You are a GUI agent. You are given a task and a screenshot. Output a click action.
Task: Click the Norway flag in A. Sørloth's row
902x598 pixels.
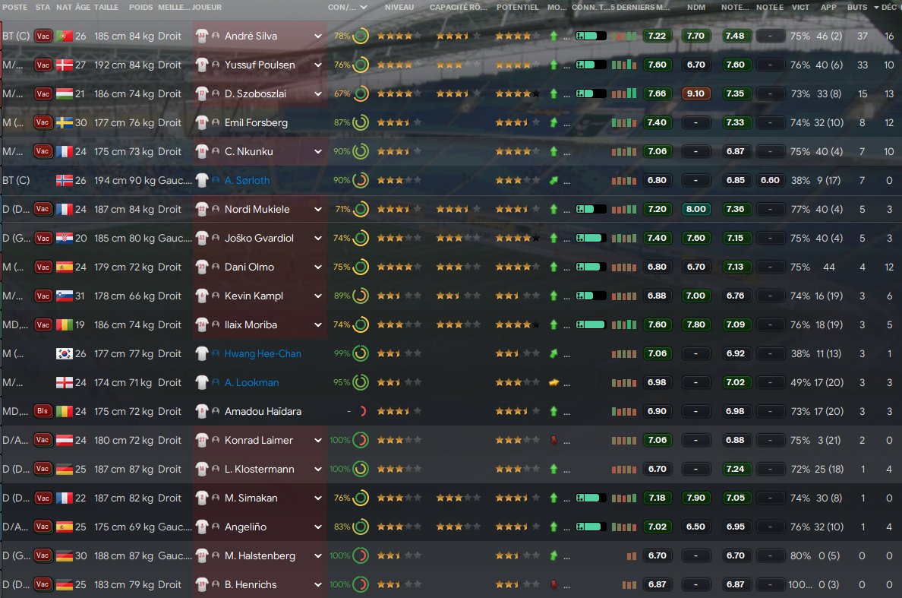[65, 180]
